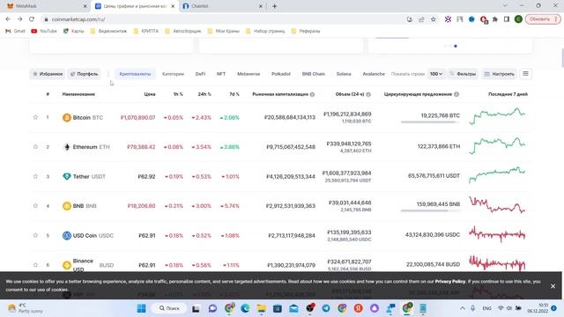Open the Solana category link
The image size is (564, 317).
click(x=344, y=74)
